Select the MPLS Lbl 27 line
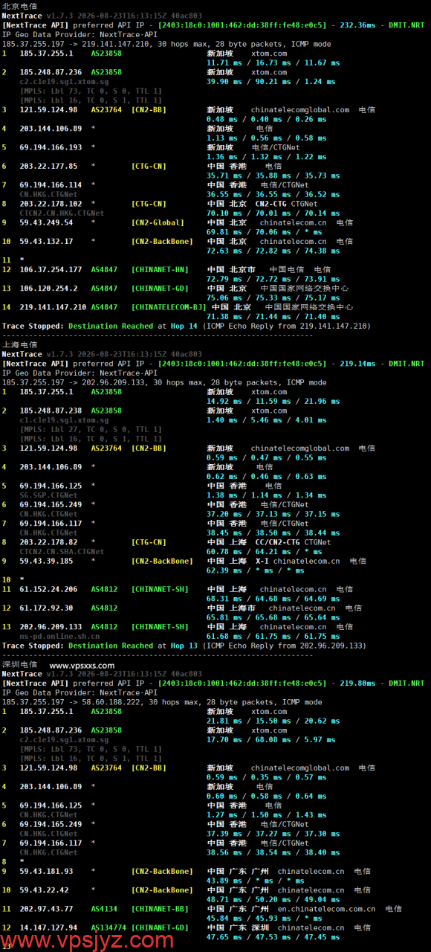431x952 pixels. pyautogui.click(x=91, y=429)
